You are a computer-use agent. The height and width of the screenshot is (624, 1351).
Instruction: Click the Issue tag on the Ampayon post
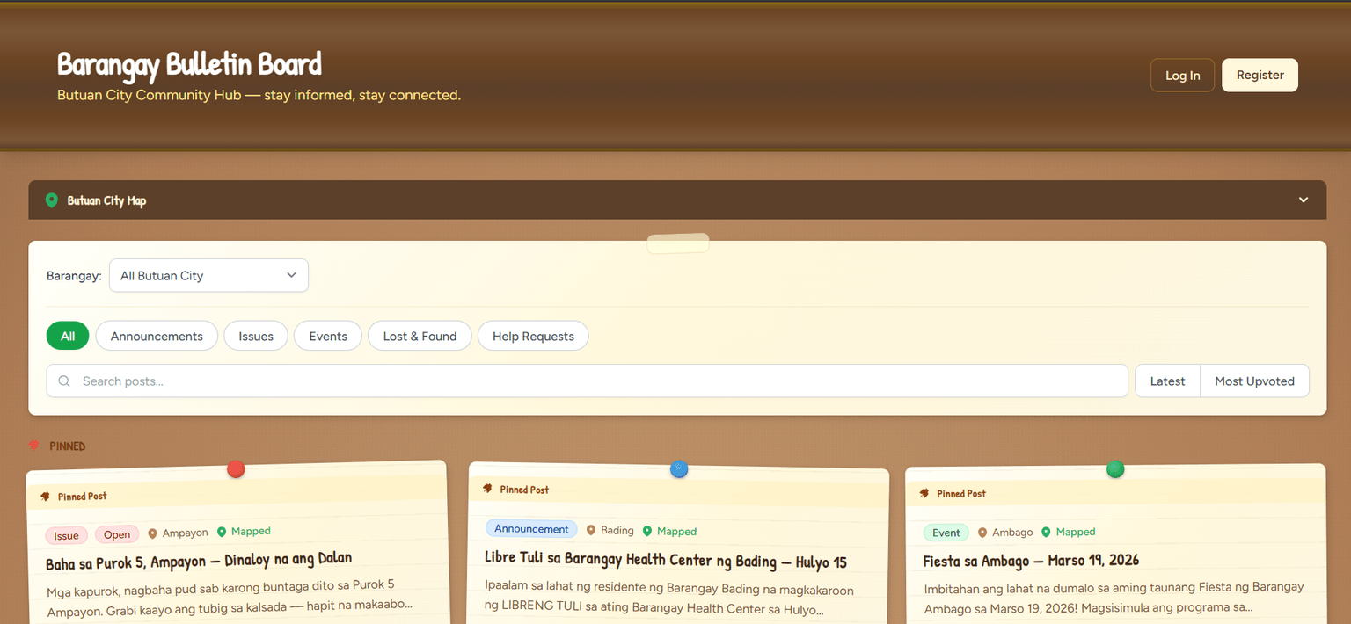point(67,535)
